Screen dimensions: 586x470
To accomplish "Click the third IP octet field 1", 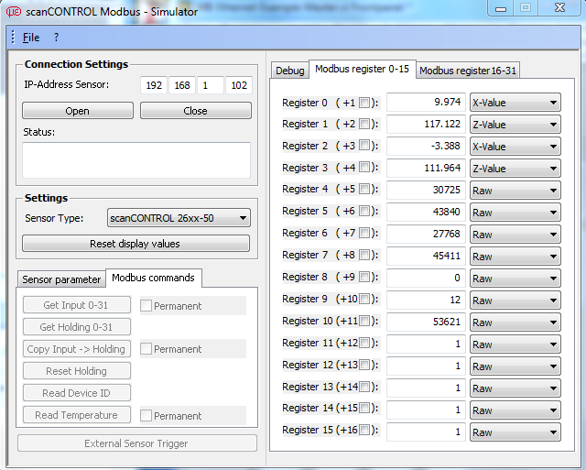I will coord(211,85).
